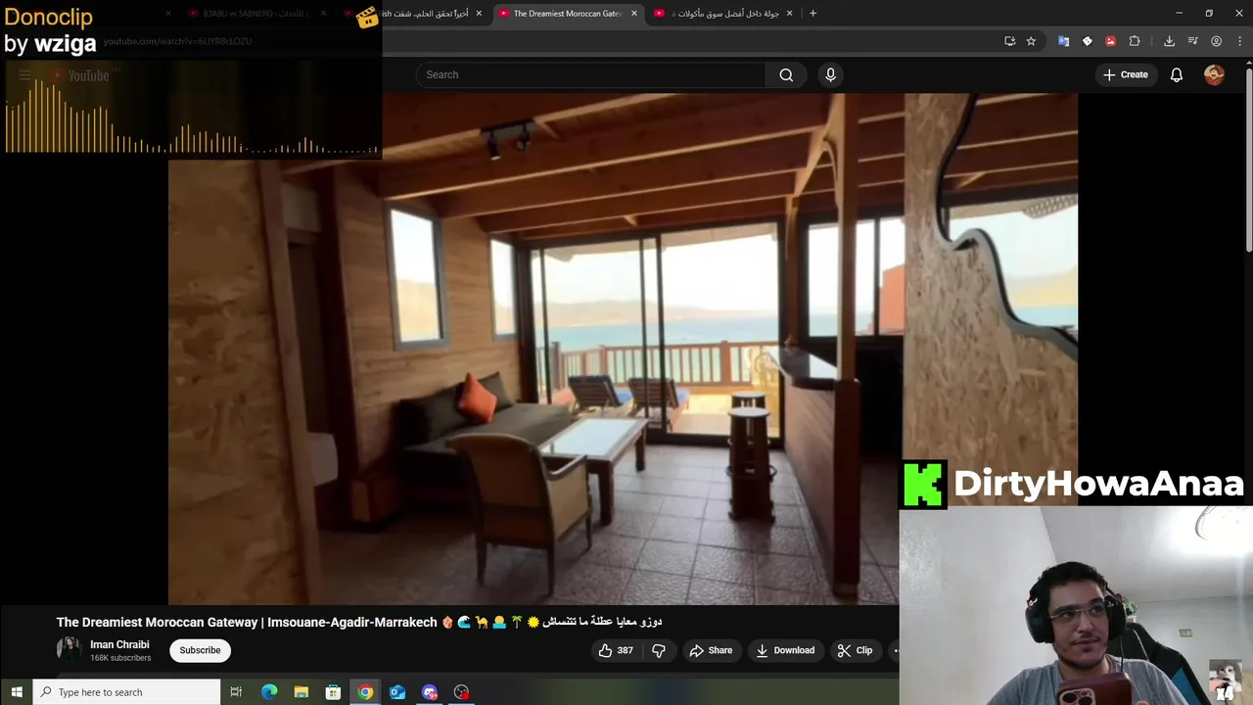1253x705 pixels.
Task: Open Outlook from the taskbar
Action: click(397, 691)
